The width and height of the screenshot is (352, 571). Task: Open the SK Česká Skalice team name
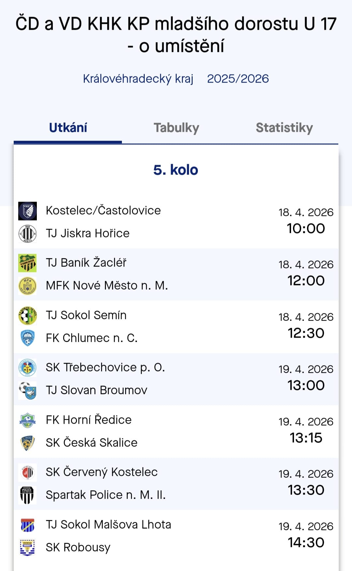coord(92,443)
